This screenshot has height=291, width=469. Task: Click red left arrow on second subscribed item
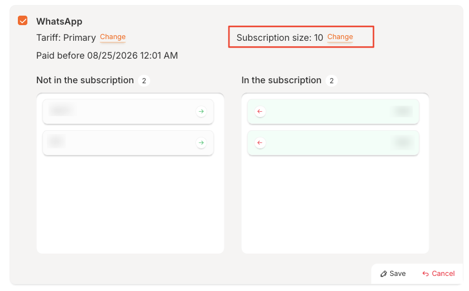point(260,143)
